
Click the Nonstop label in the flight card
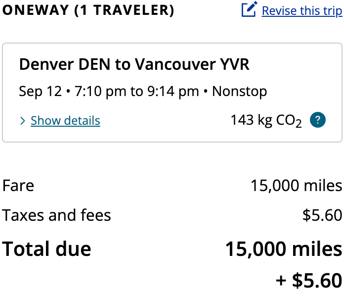click(x=239, y=91)
